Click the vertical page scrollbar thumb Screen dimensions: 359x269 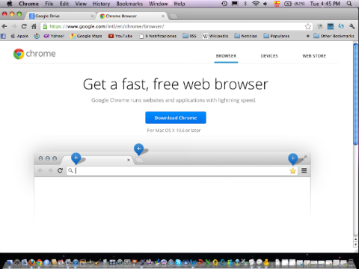[356, 93]
